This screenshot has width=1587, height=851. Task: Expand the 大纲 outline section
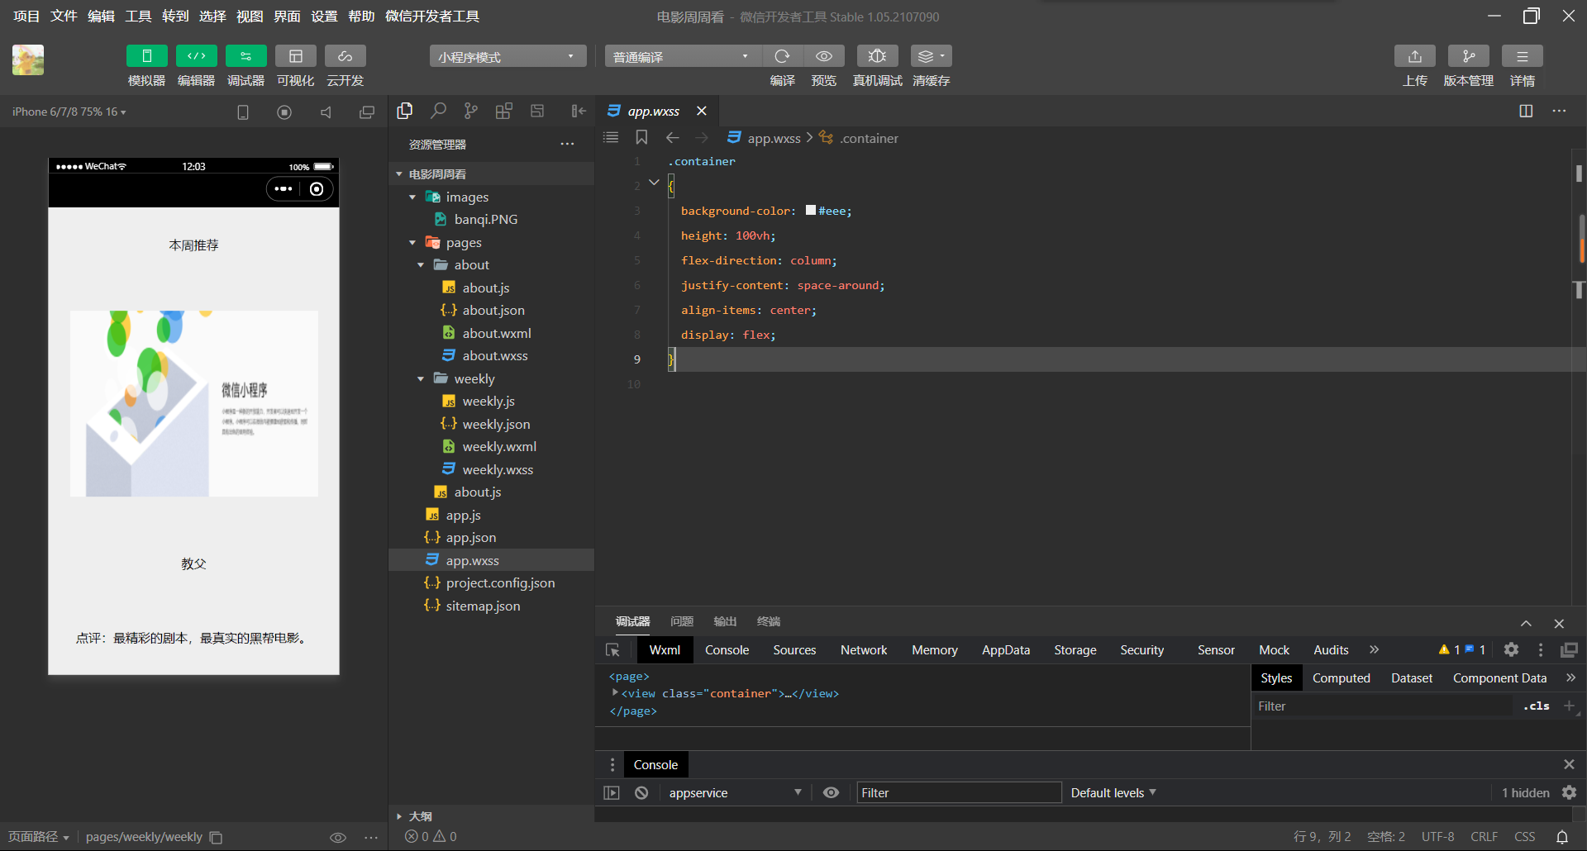point(399,816)
